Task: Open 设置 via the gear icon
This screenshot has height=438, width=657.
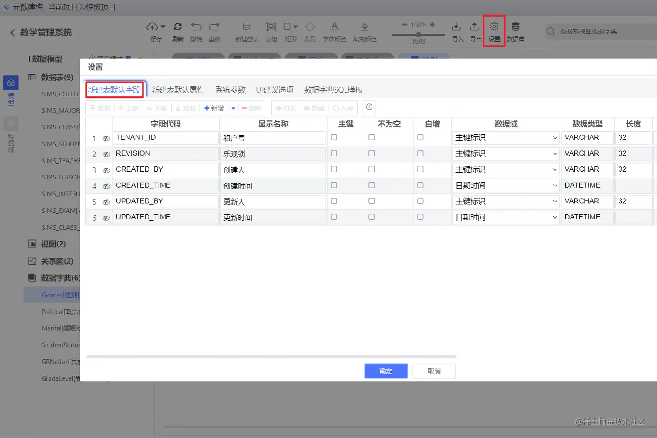Action: point(494,27)
